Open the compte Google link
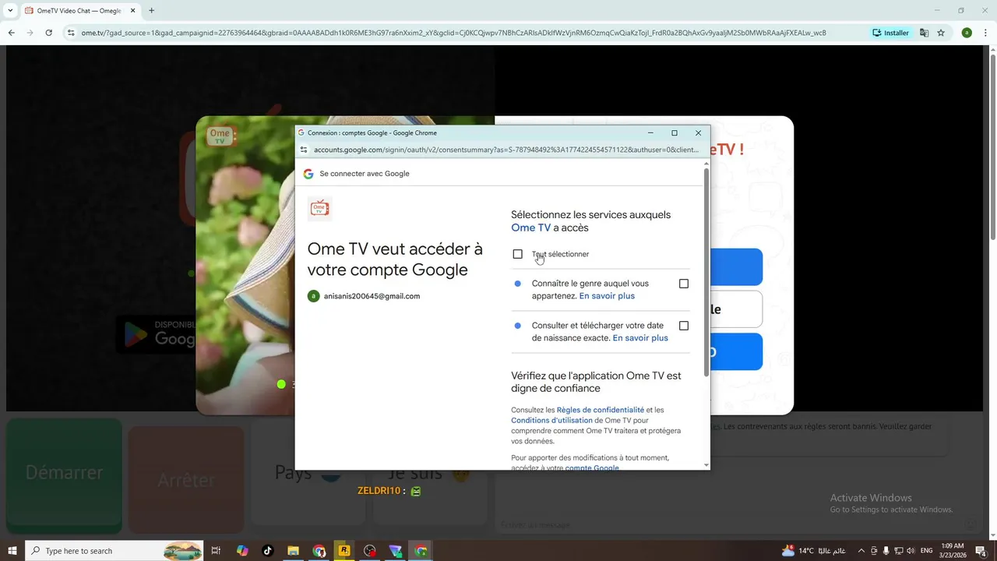997x561 pixels. coord(592,468)
